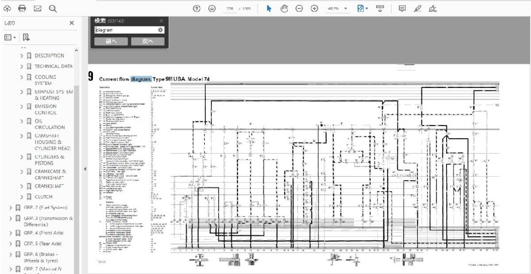Image resolution: width=531 pixels, height=274 pixels.
Task: Expand GRP. 4 (Front Axle) bookmark
Action: [11, 233]
